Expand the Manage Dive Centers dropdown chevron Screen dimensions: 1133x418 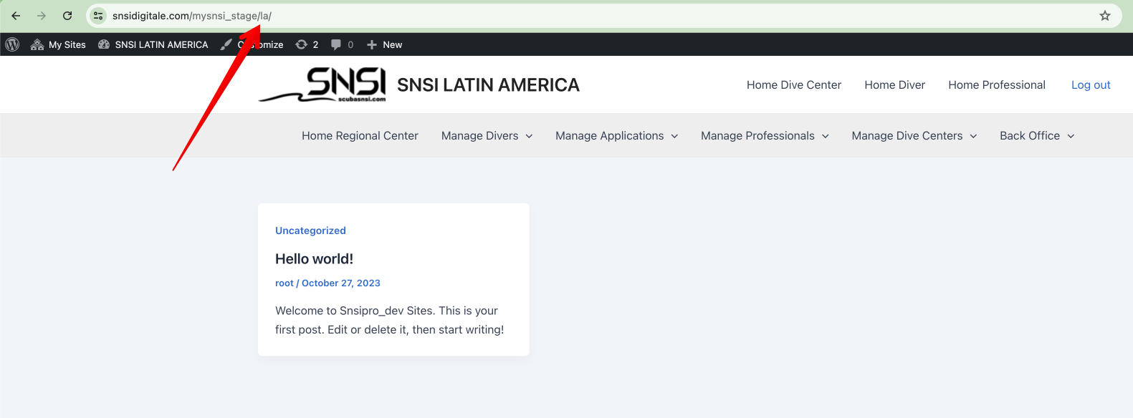tap(973, 136)
